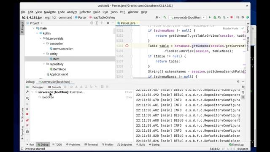270x152 pixels.
Task: Open Search Everywhere magnifier icon
Action: pos(238,17)
